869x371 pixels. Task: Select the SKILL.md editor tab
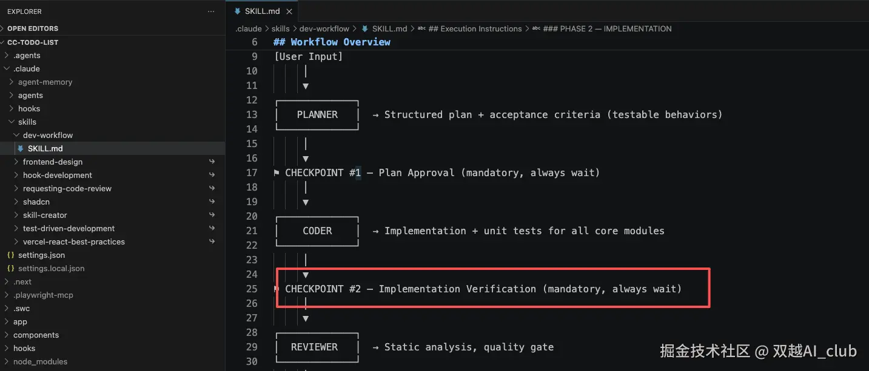pyautogui.click(x=263, y=11)
